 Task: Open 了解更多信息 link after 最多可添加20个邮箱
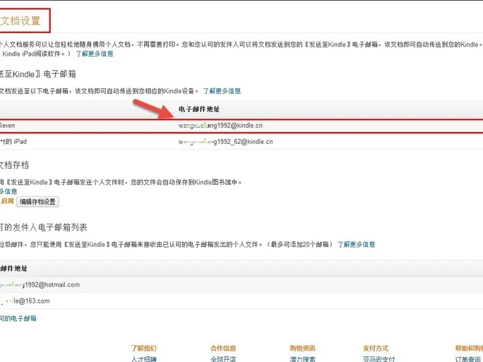(x=357, y=244)
